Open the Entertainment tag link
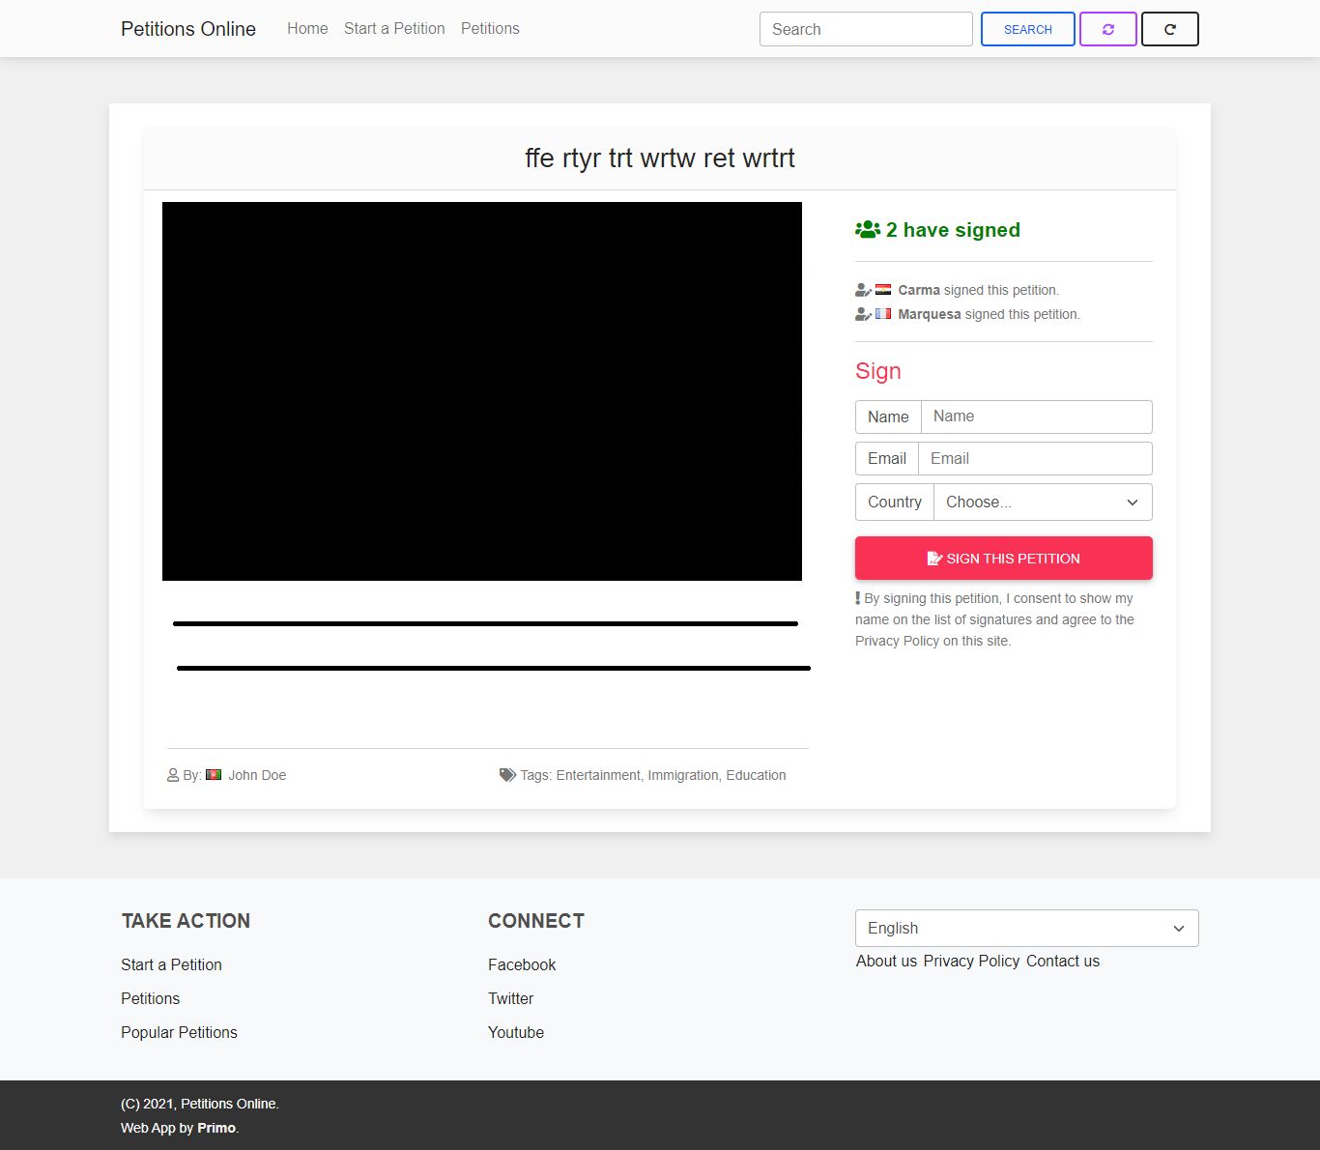The height and width of the screenshot is (1150, 1320). [x=598, y=775]
